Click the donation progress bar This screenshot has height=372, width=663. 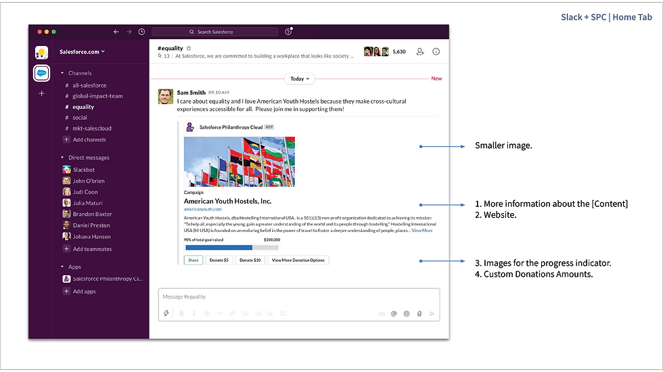click(x=231, y=248)
